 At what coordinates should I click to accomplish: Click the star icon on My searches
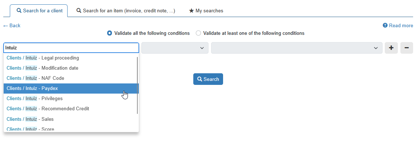click(x=191, y=11)
